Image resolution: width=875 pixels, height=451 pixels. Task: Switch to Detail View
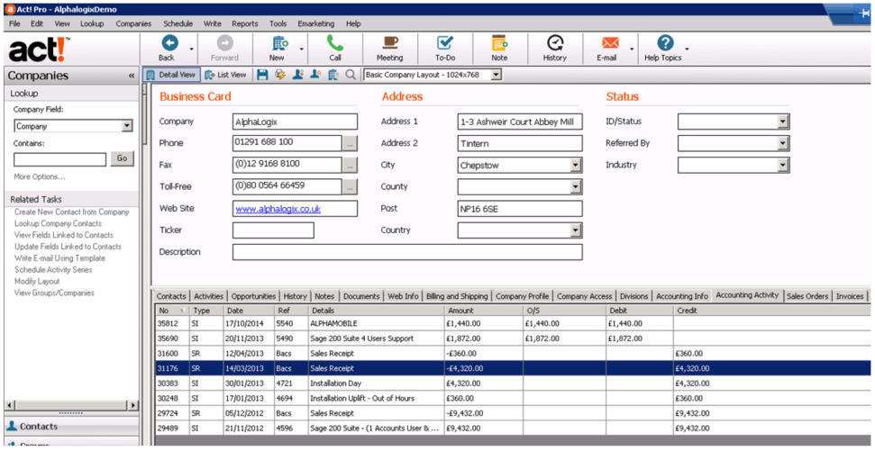(x=171, y=75)
